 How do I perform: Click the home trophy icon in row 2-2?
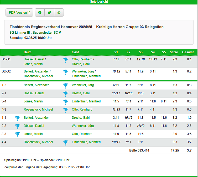pyautogui.click(x=18, y=126)
